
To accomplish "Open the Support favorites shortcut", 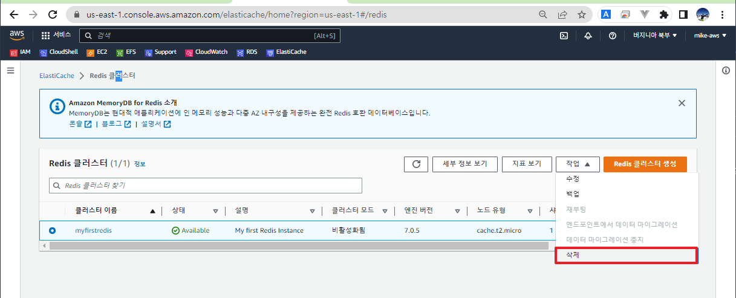I will point(161,52).
